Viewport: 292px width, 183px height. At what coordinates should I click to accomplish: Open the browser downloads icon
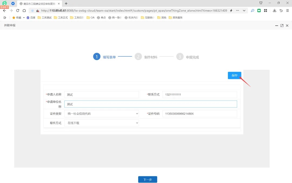coord(274,11)
